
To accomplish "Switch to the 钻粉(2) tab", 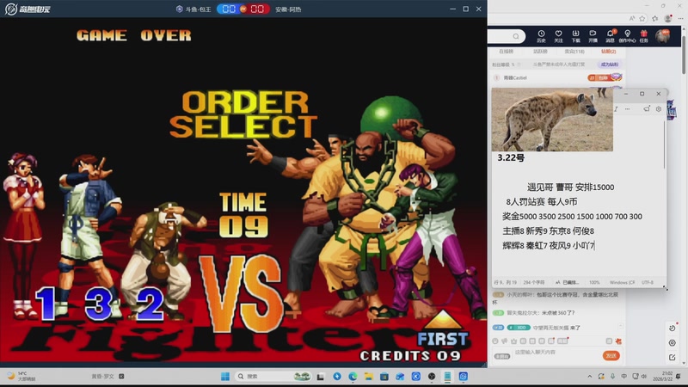I will coord(609,52).
